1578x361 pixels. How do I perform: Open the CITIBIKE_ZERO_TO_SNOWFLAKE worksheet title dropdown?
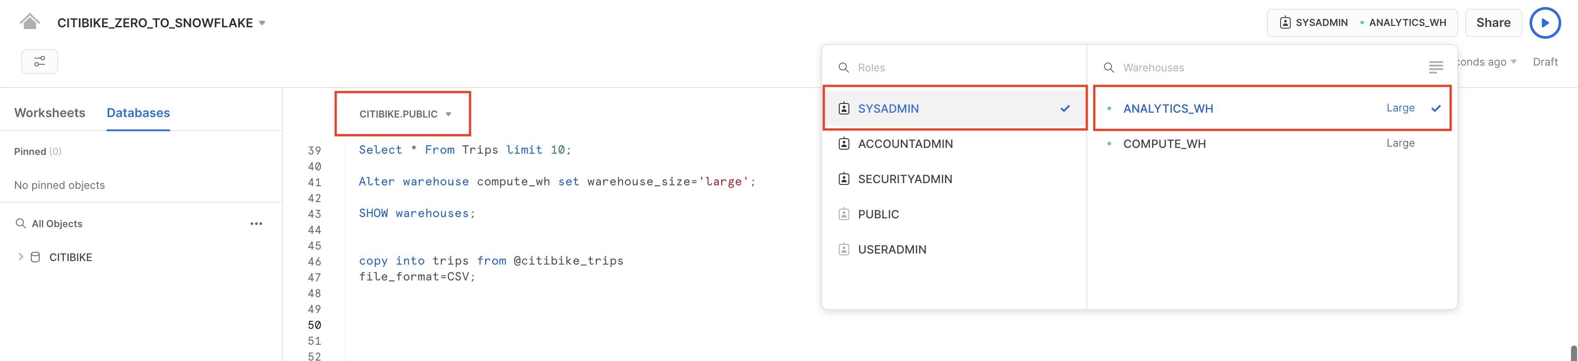[161, 22]
